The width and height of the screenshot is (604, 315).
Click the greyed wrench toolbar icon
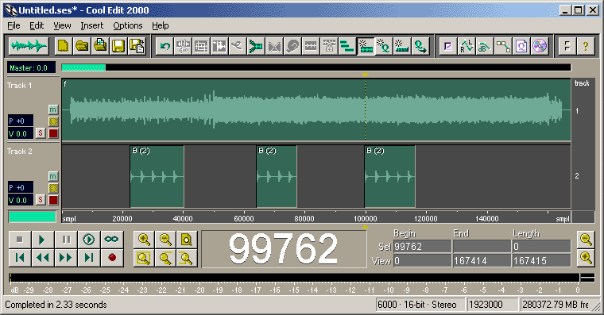(x=292, y=46)
